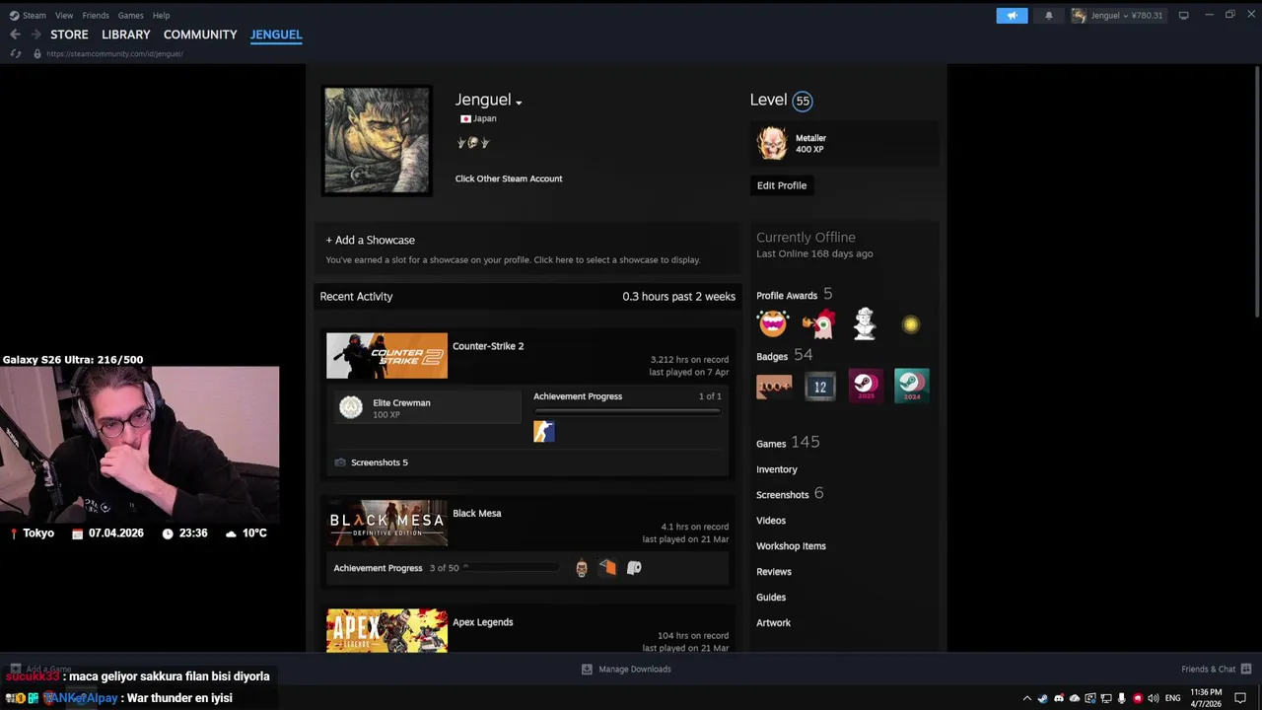Image resolution: width=1262 pixels, height=710 pixels.
Task: Open the Counter-Strike 2 title link
Action: point(488,346)
